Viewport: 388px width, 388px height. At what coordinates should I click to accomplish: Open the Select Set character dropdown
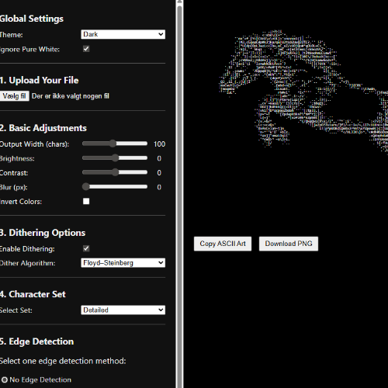click(x=123, y=310)
